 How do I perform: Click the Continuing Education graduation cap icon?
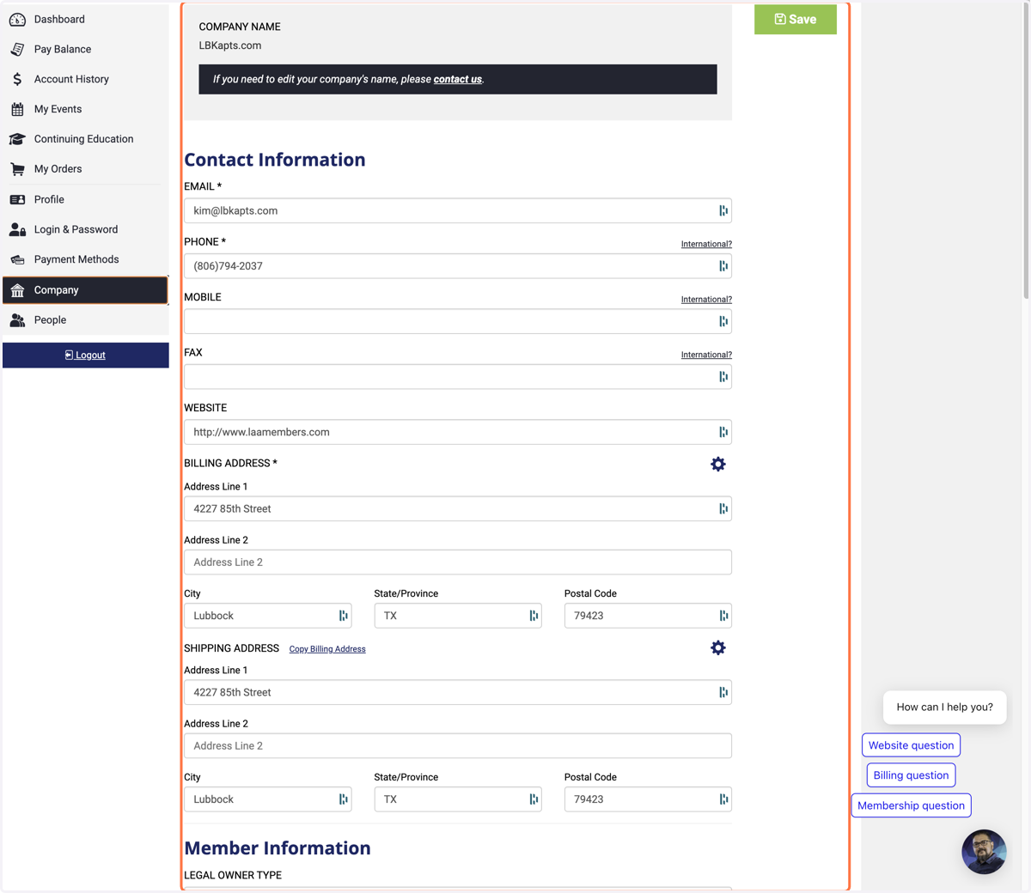17,139
